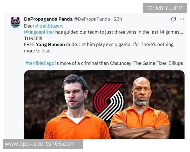
Task: Follow the @tiagosplitter mention
Action: 39,32
